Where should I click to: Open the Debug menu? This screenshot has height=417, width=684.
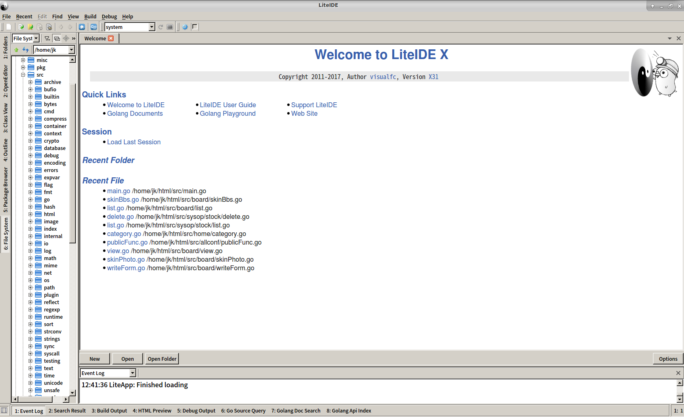109,16
